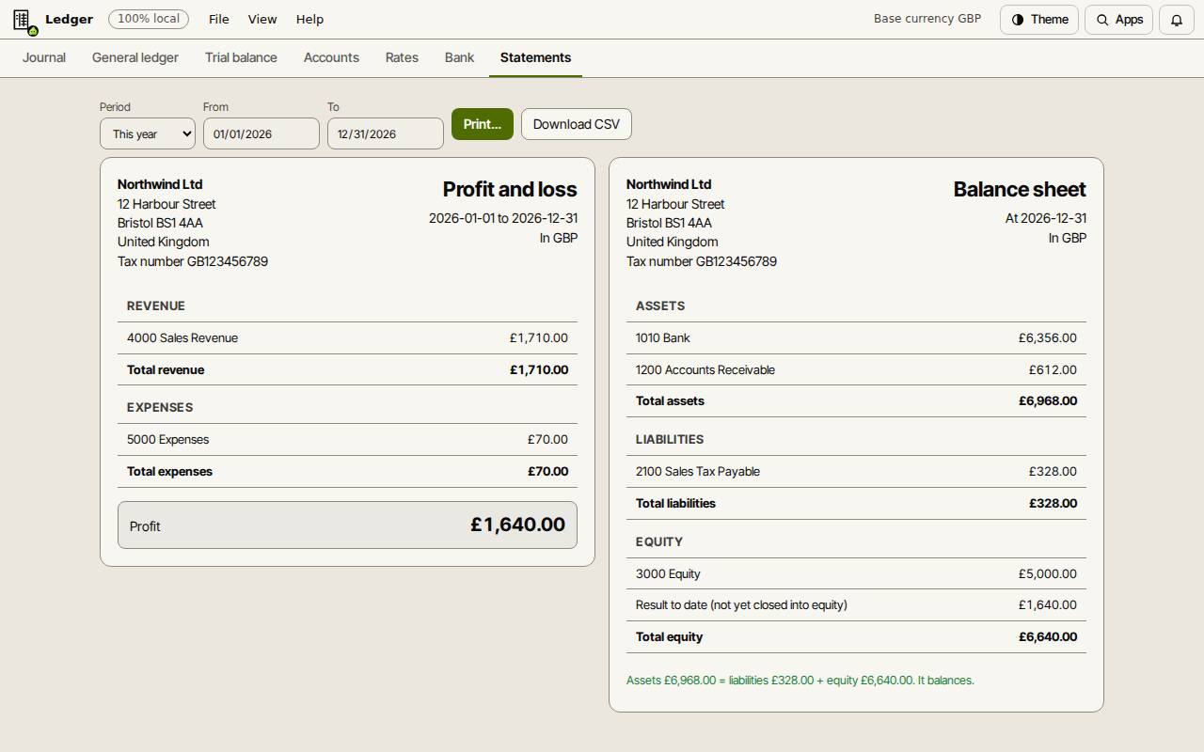Click the Total liabilities line
The image size is (1204, 752).
856,504
